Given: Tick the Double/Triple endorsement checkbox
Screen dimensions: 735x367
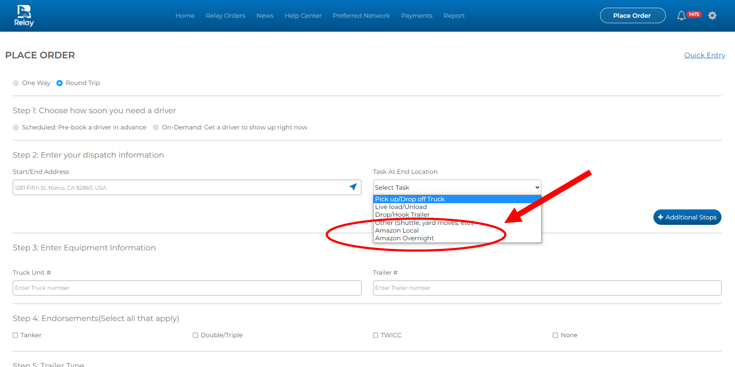Looking at the screenshot, I should pos(196,335).
